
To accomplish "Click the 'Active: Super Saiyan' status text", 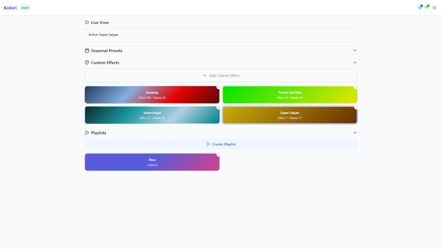I will [103, 35].
